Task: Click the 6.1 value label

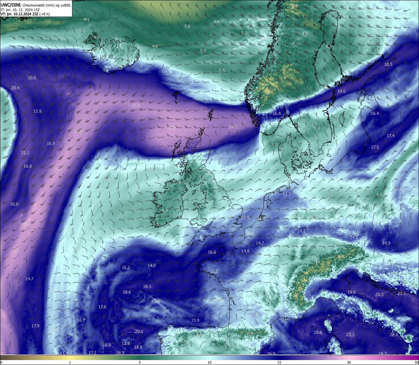Action: [290, 138]
